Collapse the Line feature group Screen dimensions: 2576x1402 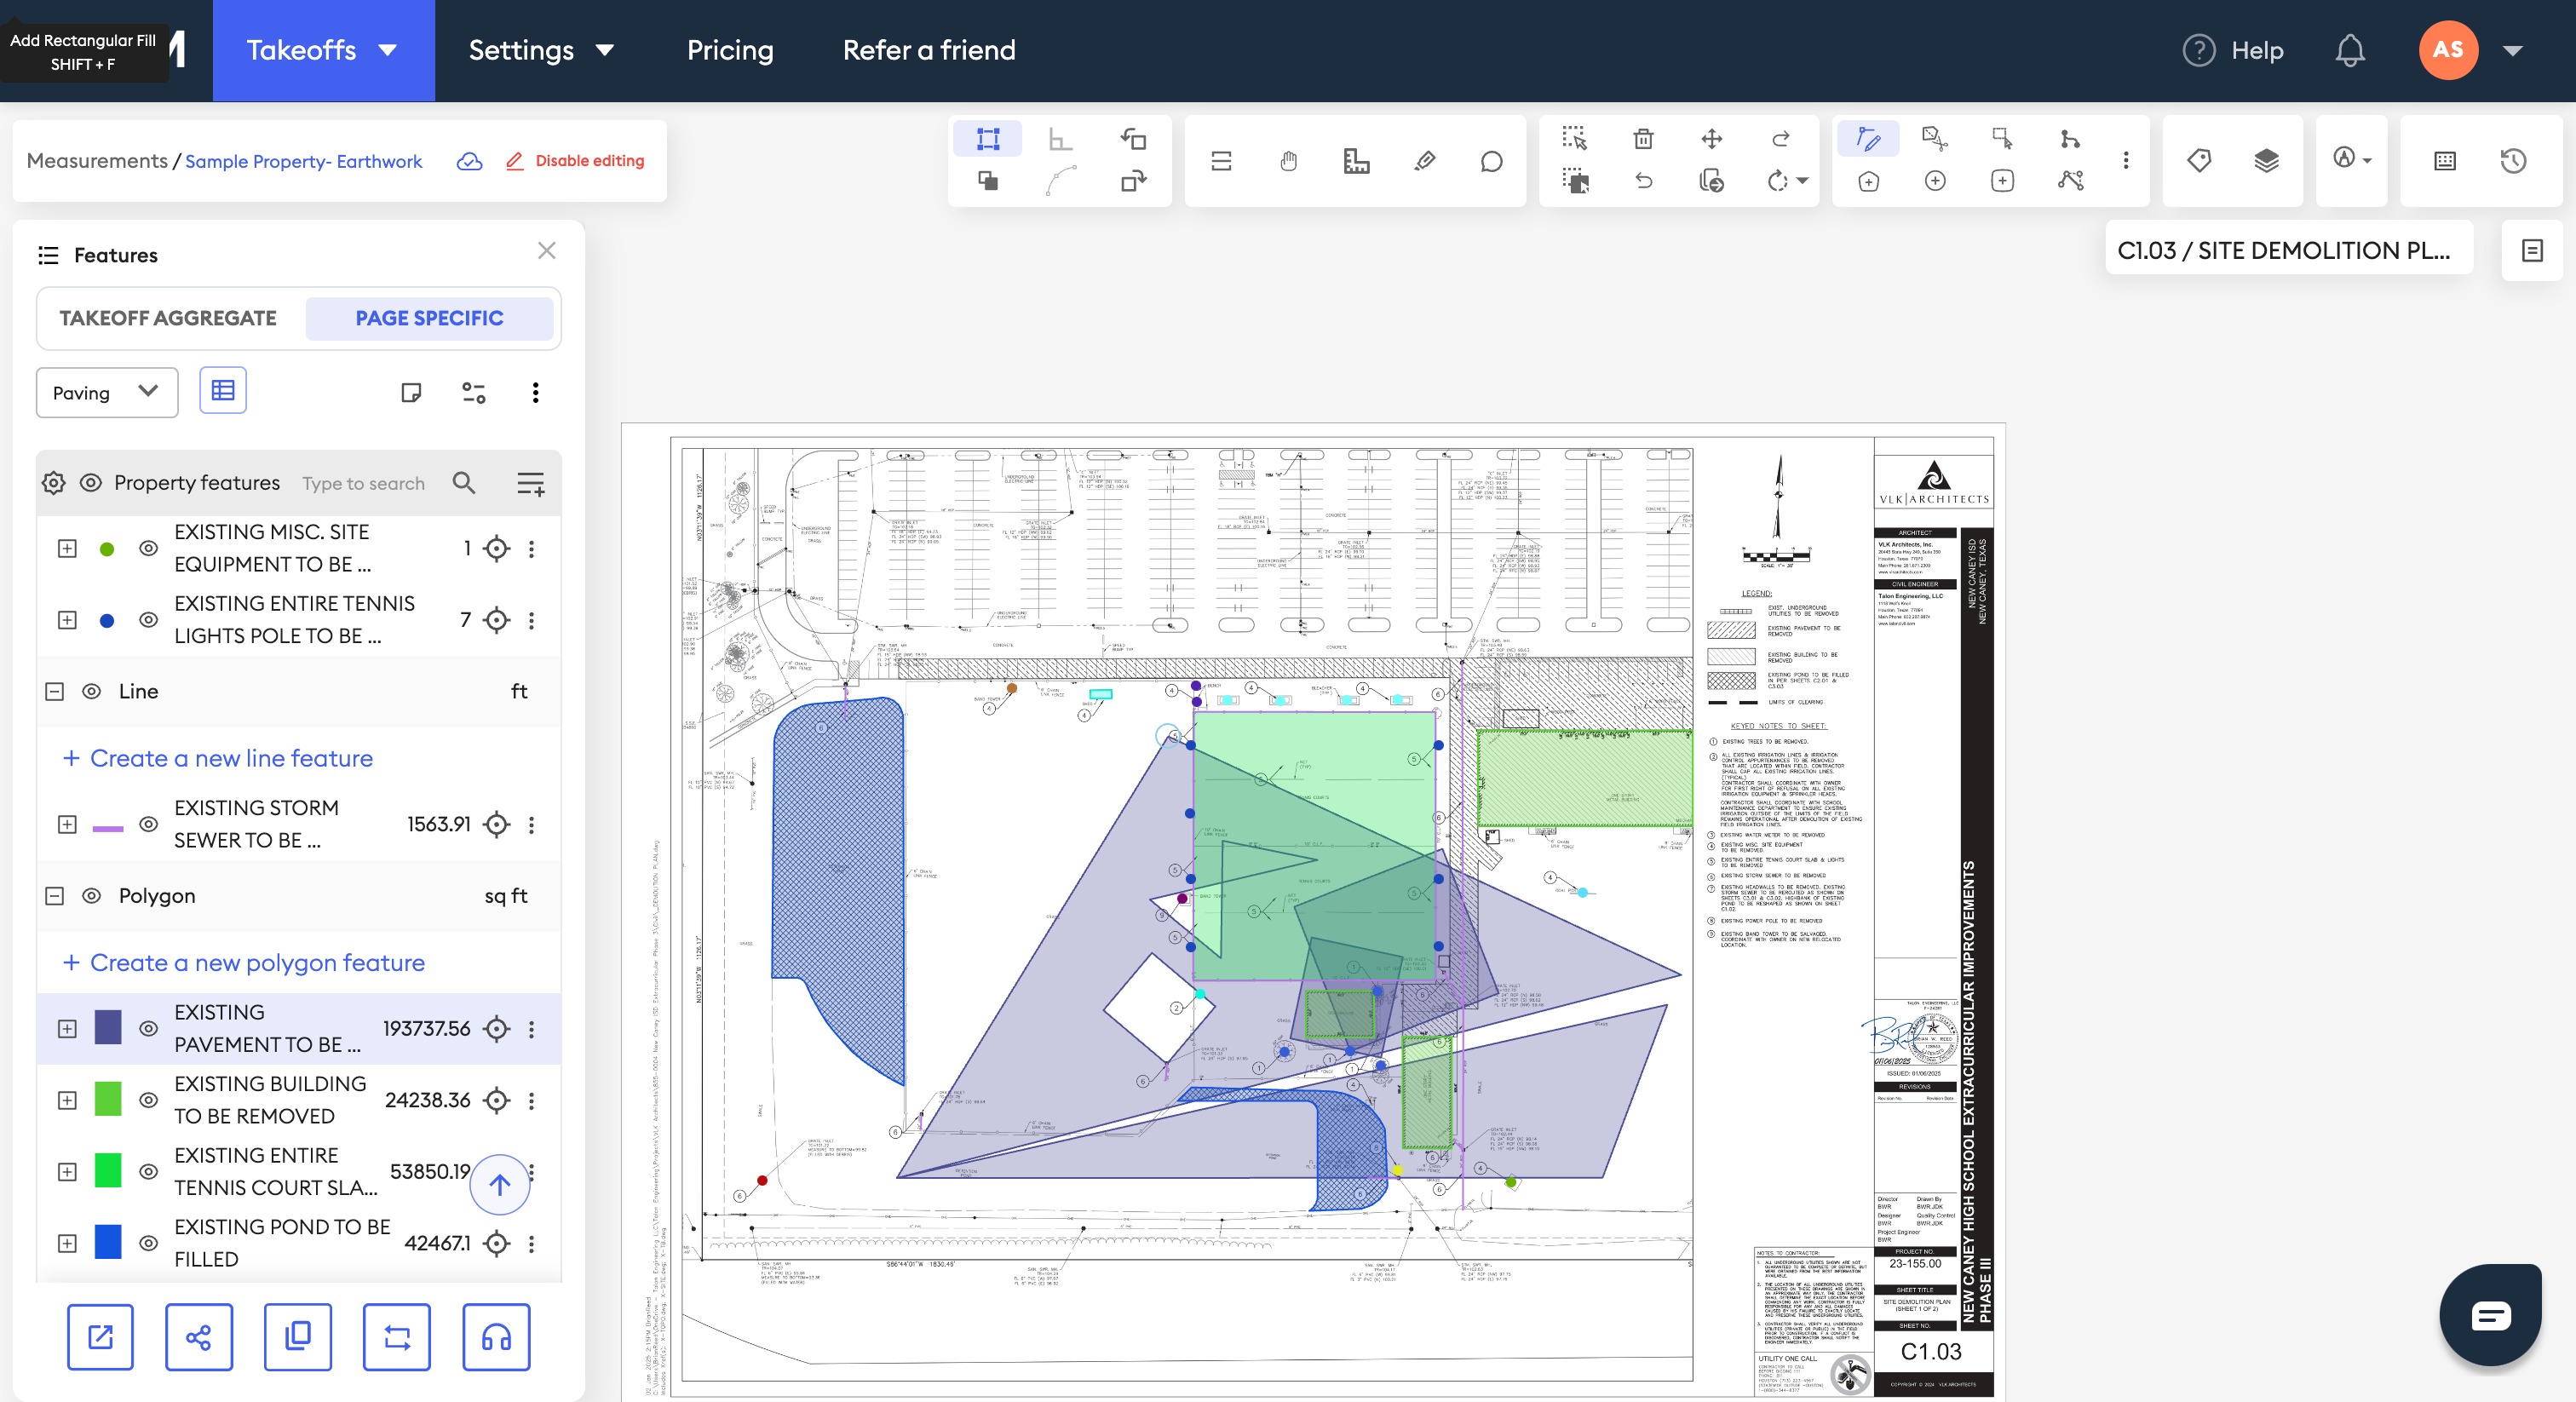[x=55, y=691]
